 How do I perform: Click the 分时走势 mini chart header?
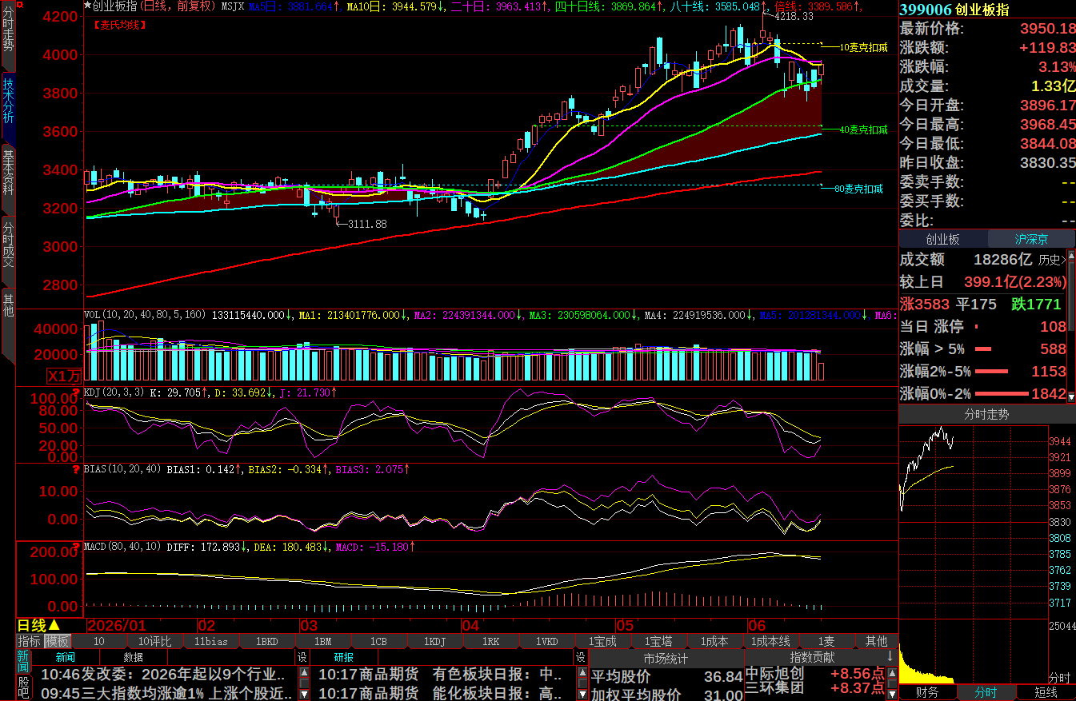(x=986, y=414)
